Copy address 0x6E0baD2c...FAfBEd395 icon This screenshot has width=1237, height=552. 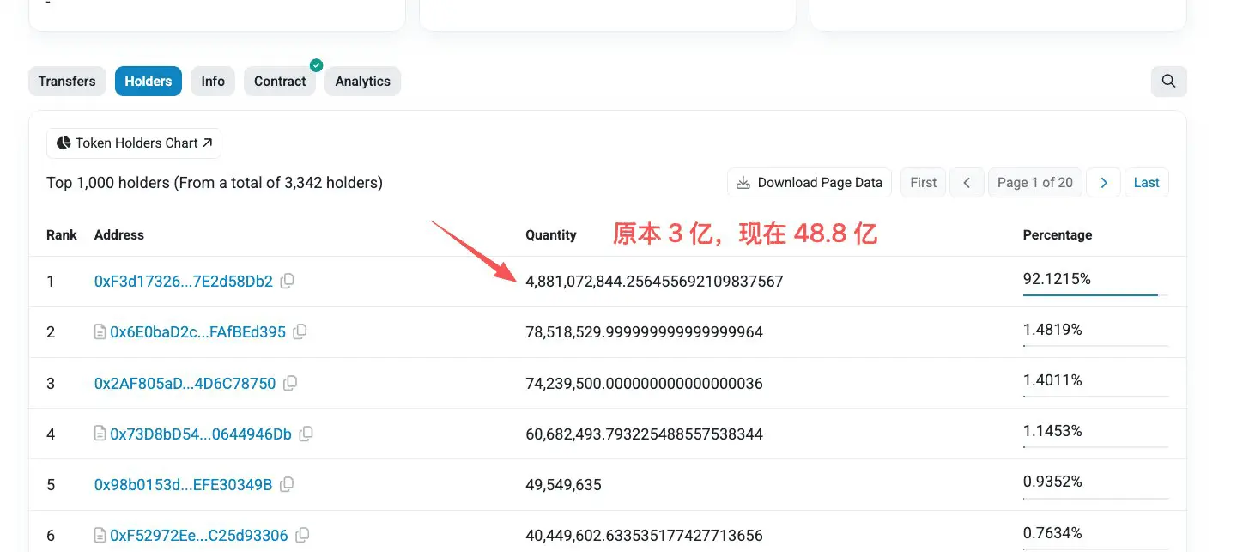(300, 331)
